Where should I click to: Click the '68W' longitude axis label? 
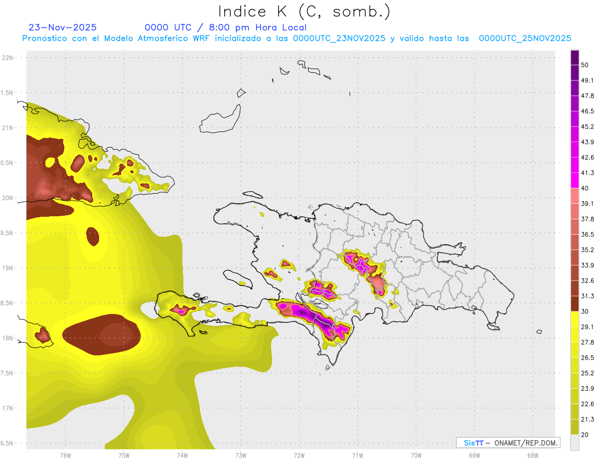click(533, 455)
